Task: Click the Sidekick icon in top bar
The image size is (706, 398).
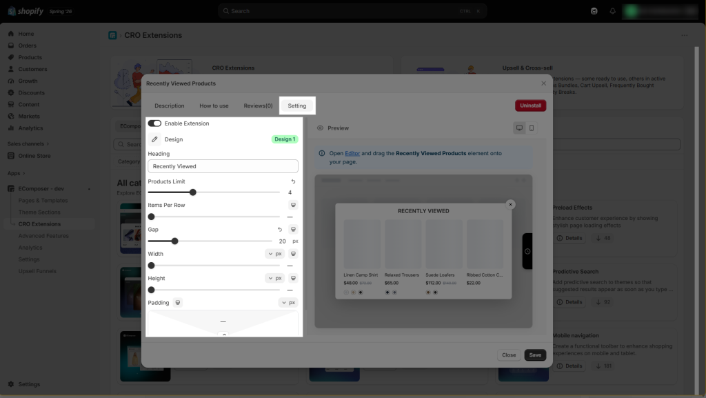Action: pos(594,11)
